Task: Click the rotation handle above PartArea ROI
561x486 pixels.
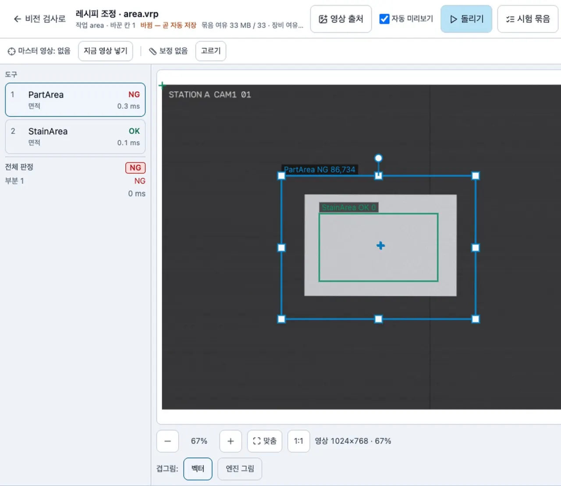Action: (x=379, y=158)
